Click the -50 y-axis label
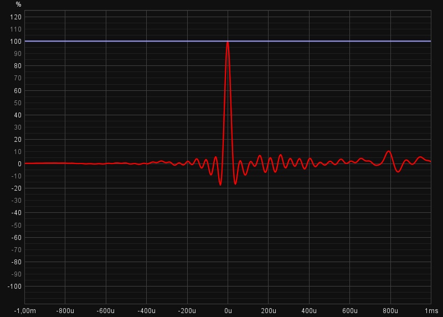 [17, 226]
